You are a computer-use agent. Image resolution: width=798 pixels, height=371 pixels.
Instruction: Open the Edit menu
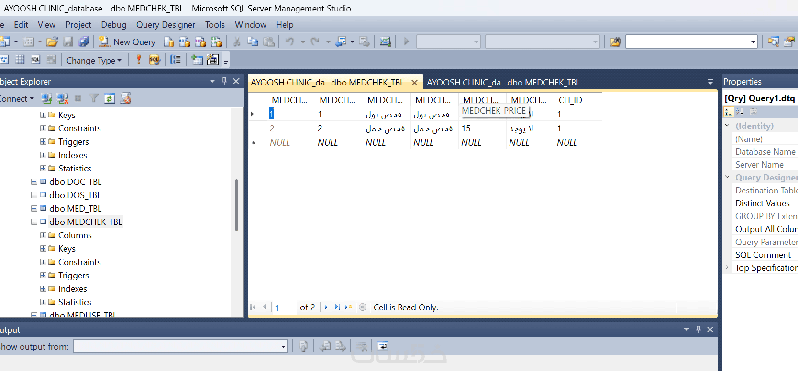21,25
